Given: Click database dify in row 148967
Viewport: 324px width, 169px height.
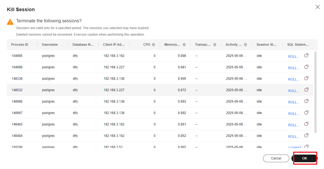Looking at the screenshot, I should (75, 113).
